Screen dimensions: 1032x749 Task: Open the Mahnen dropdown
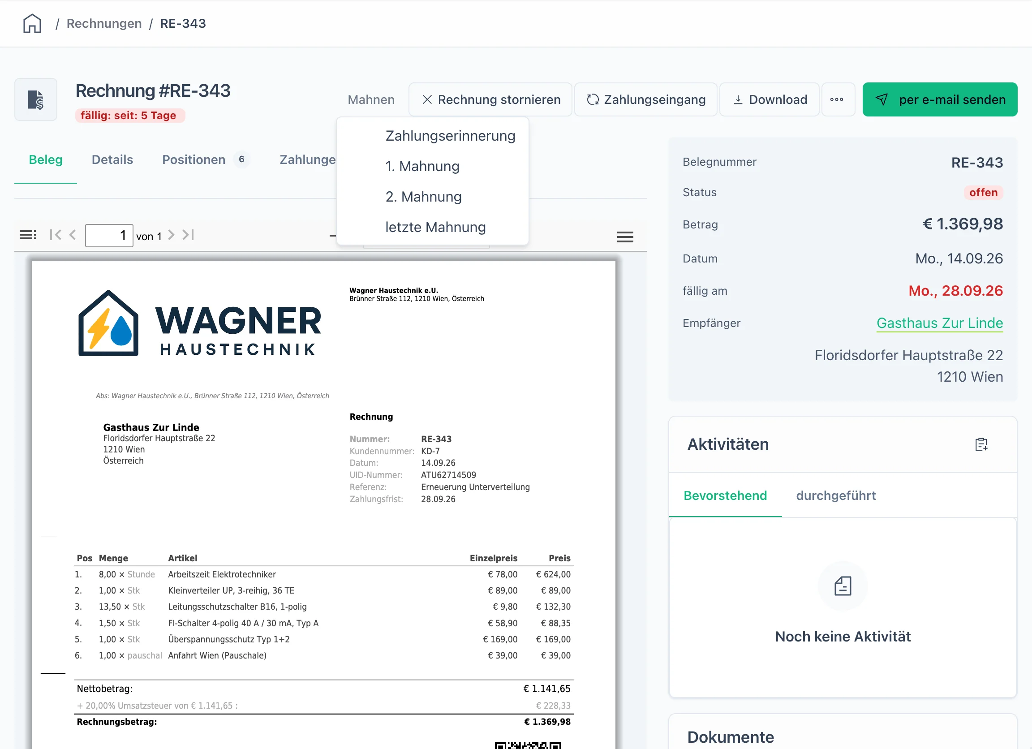pos(371,99)
